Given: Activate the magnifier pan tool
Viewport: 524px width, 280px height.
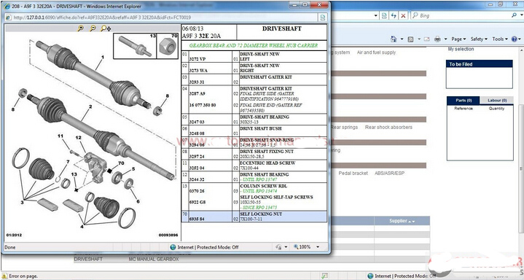Looking at the screenshot, I should point(106,28).
